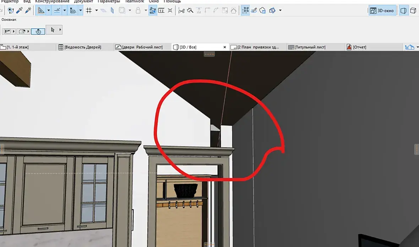Switch to the [Отчет] tab
The width and height of the screenshot is (419, 247).
pos(373,47)
